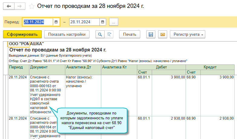Click the Аналитика Кт column header
This screenshot has height=139, width=237.
pos(119,70)
